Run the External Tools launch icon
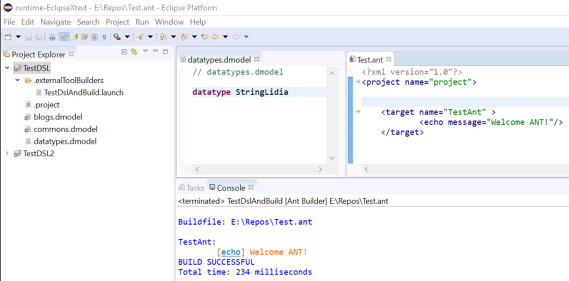The image size is (569, 281). (117, 37)
